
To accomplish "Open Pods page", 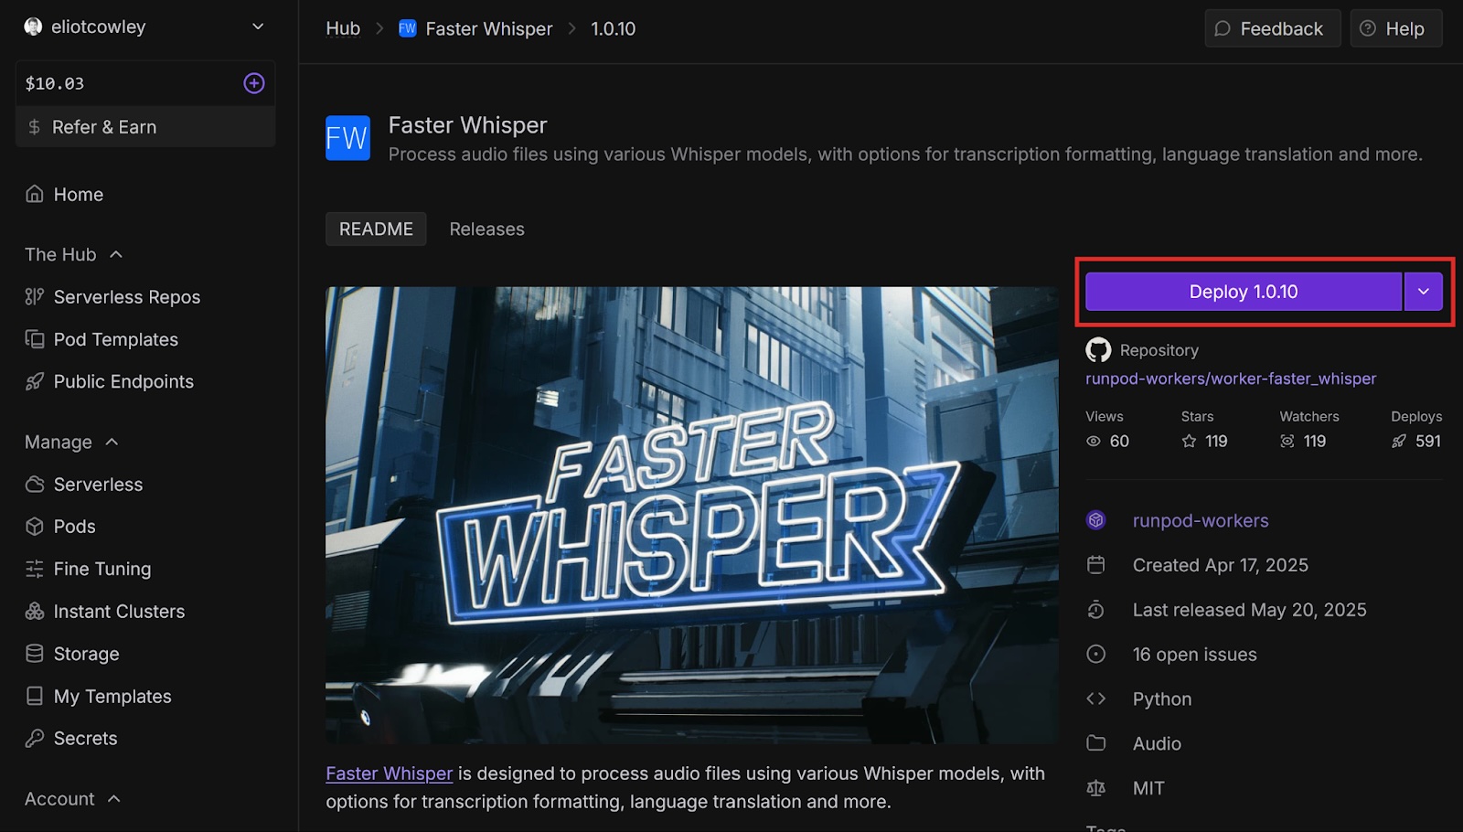I will (75, 527).
